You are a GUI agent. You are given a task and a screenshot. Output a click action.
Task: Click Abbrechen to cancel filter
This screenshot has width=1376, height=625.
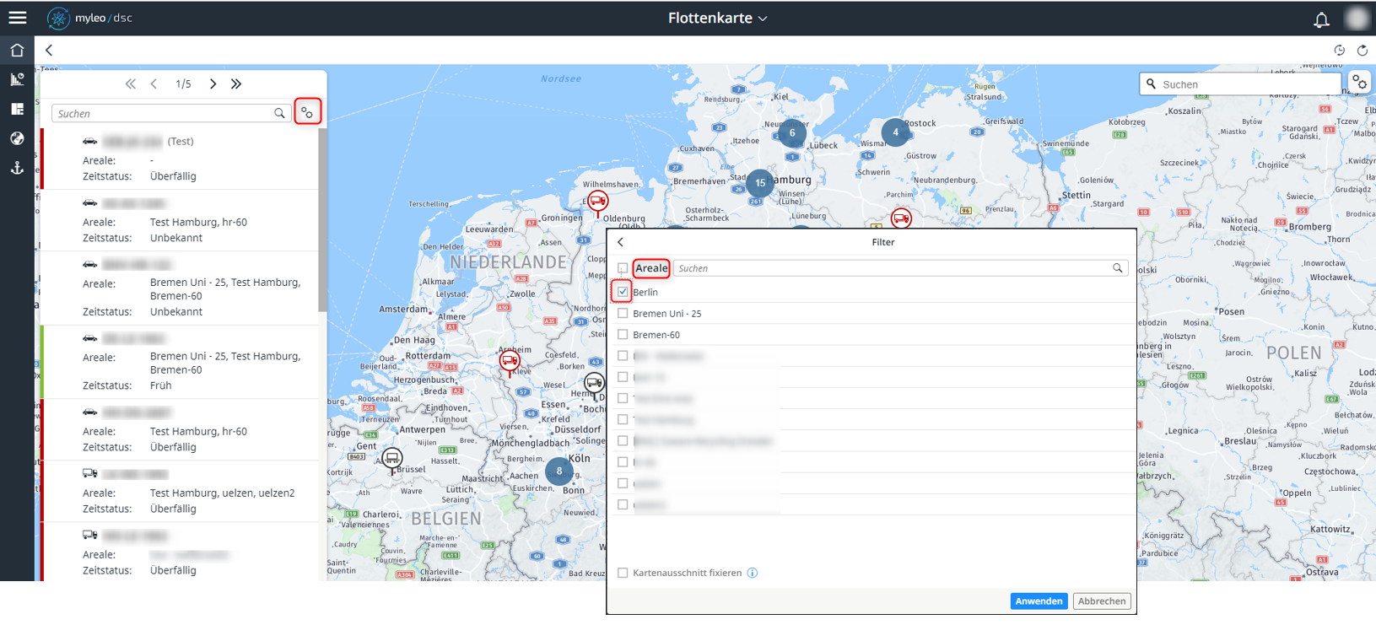pyautogui.click(x=1102, y=601)
